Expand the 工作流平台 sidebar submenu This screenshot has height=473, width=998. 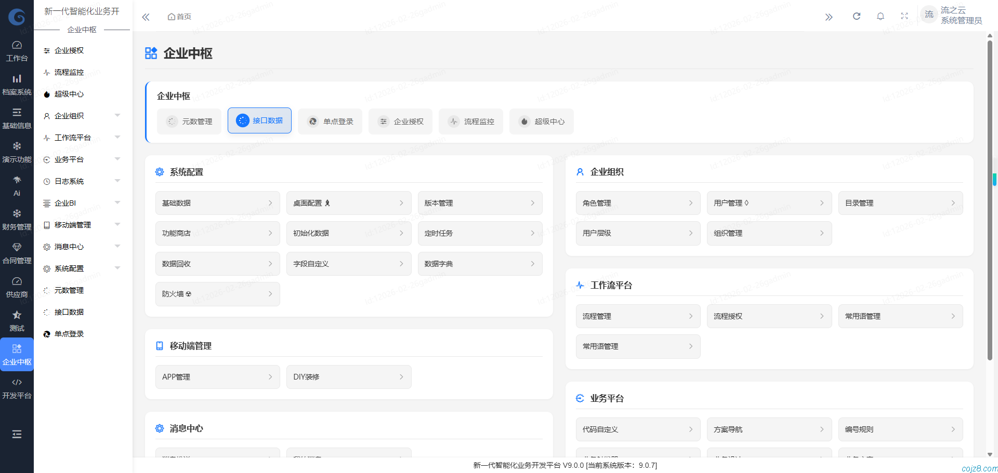pyautogui.click(x=82, y=138)
